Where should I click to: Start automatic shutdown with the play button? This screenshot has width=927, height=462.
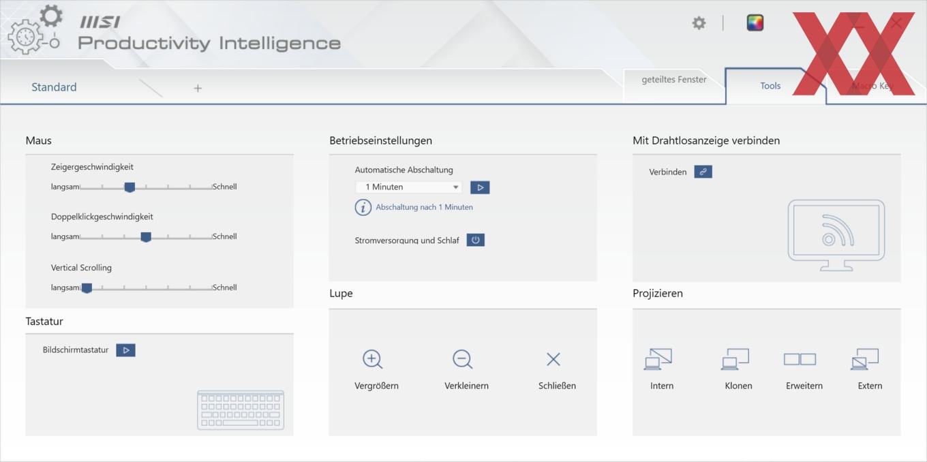(x=480, y=187)
